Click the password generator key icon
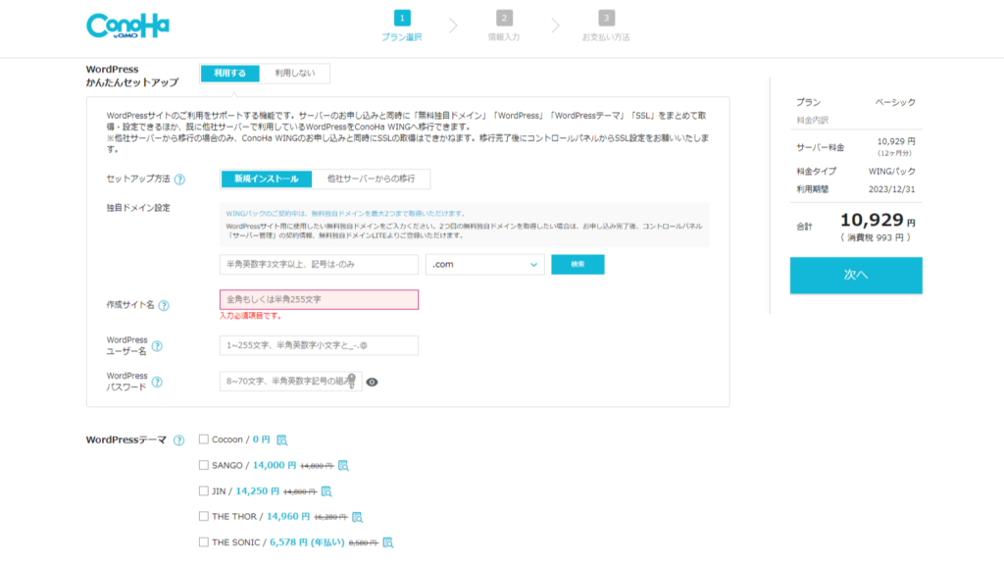The width and height of the screenshot is (1004, 565). pyautogui.click(x=352, y=382)
